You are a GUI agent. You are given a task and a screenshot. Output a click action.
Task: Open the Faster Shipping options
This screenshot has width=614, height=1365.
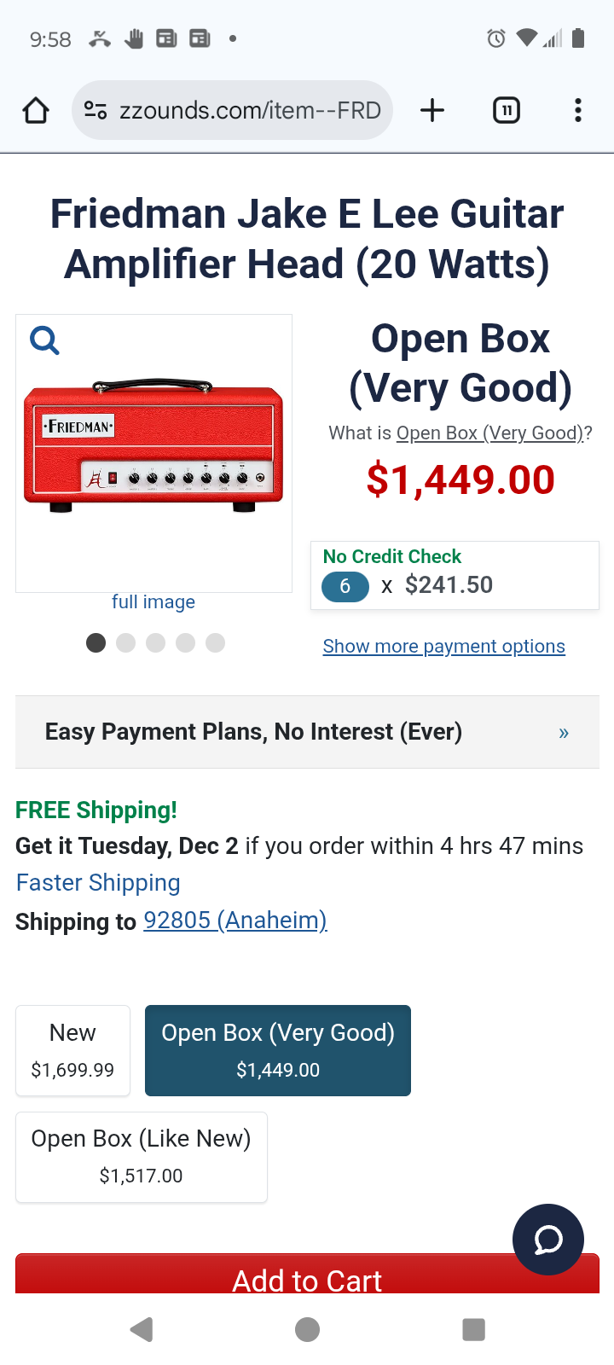click(x=97, y=882)
